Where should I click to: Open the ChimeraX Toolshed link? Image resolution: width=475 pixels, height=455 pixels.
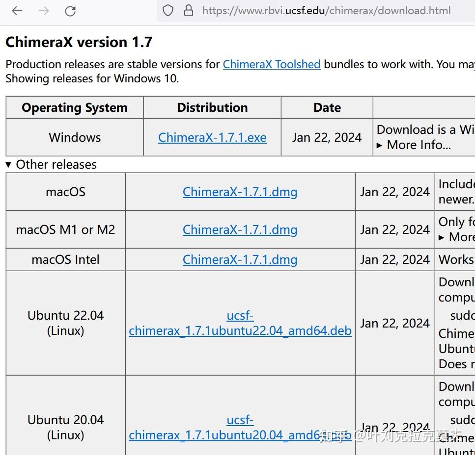pyautogui.click(x=272, y=64)
